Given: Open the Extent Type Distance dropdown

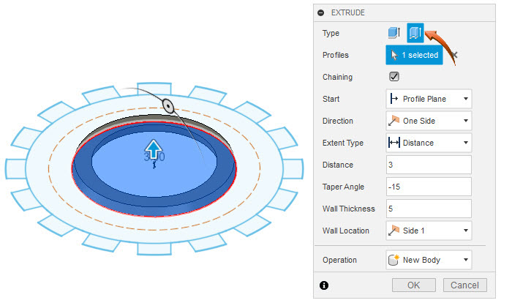Looking at the screenshot, I should click(x=429, y=143).
